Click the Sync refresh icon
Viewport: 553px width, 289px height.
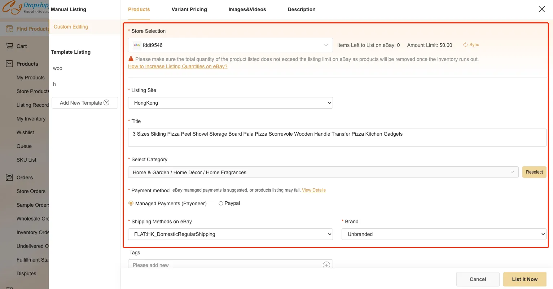click(465, 45)
